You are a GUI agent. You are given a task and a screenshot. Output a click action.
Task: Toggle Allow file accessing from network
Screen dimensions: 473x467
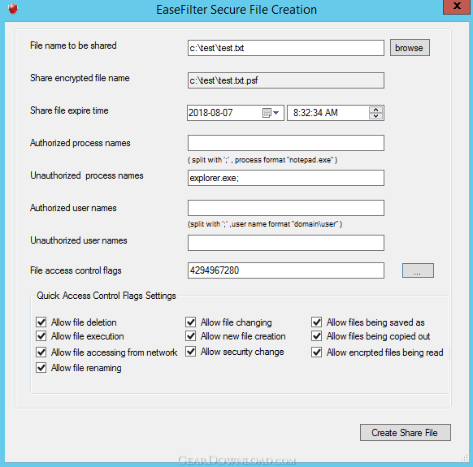[41, 352]
